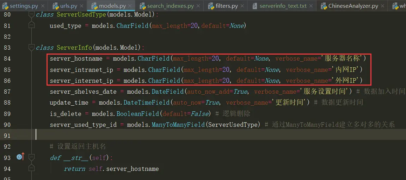Click line number 84 in the gutter
406x180 pixels.
point(7,59)
